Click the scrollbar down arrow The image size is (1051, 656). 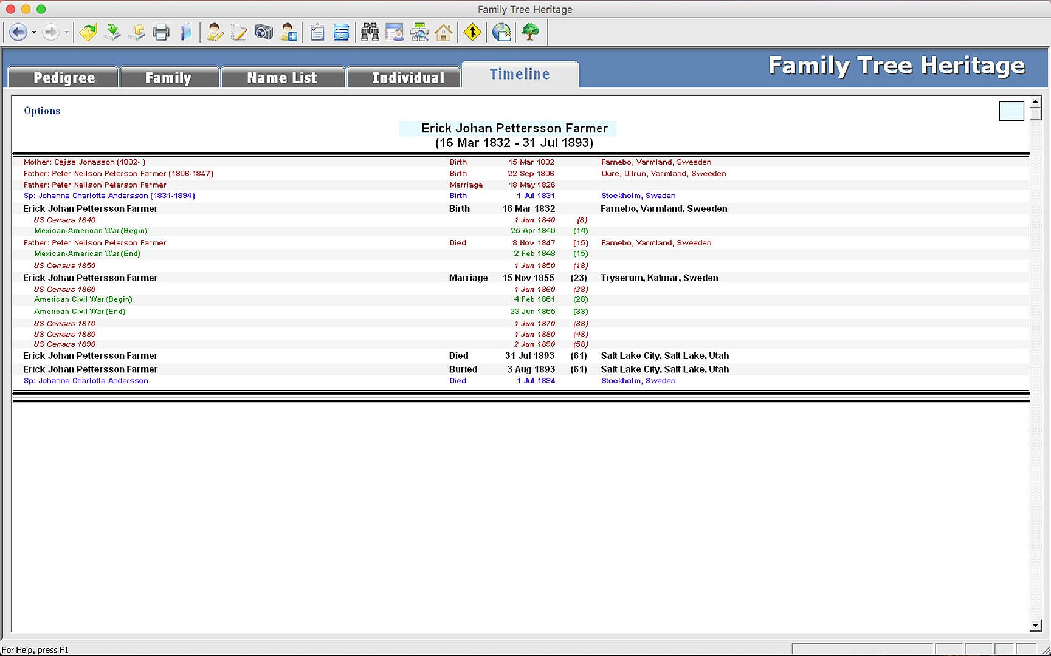(1035, 625)
